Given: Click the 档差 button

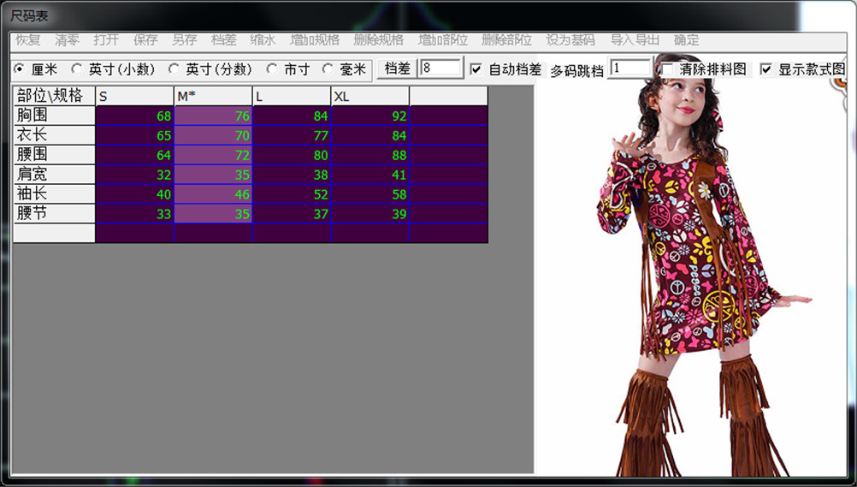Looking at the screenshot, I should 397,68.
